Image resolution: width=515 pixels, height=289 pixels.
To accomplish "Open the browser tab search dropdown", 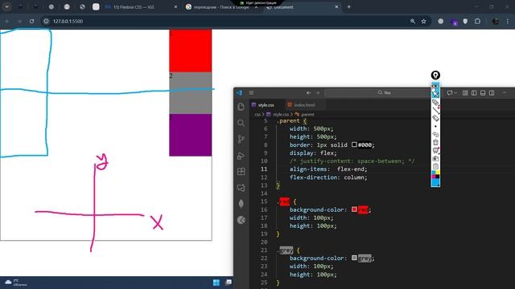I will pos(6,6).
